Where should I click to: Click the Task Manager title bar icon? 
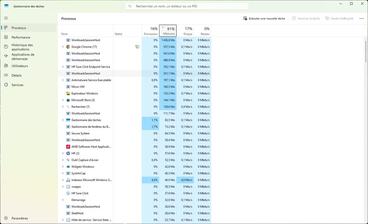pos(6,6)
